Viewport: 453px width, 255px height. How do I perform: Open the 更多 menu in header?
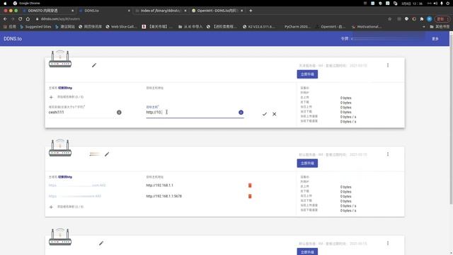click(435, 39)
